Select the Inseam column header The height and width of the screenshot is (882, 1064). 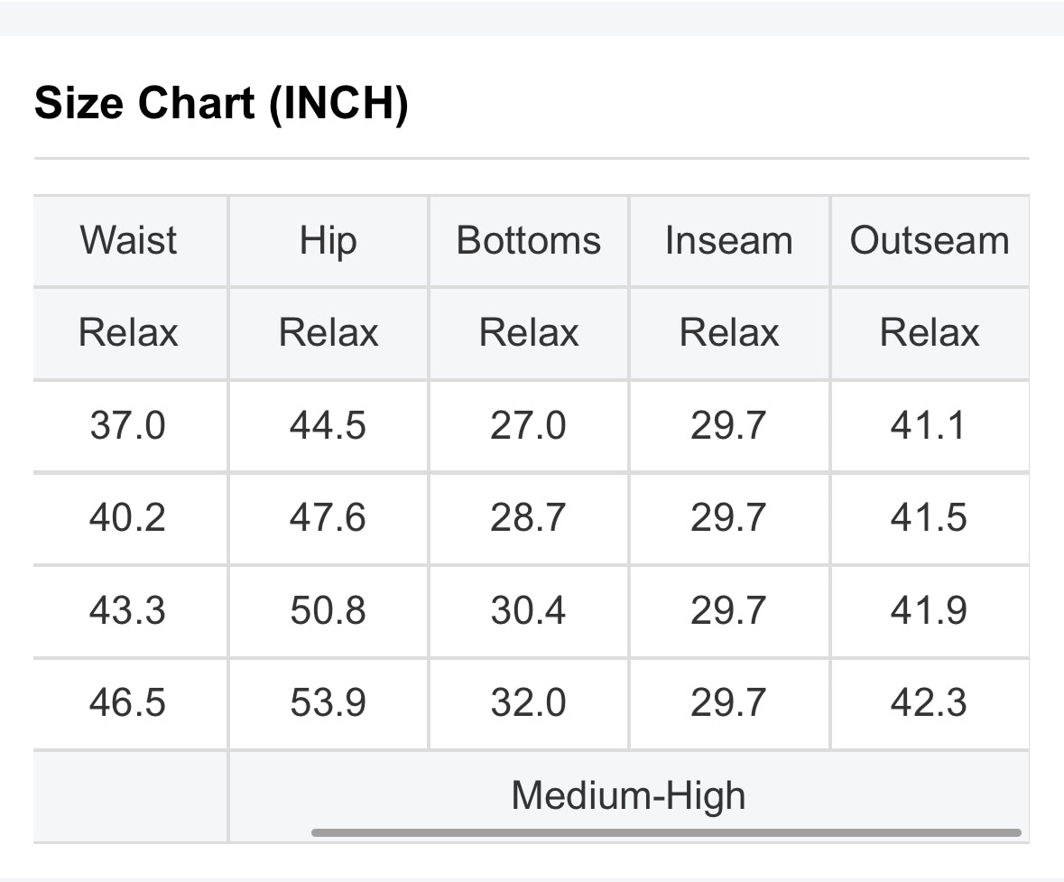coord(729,240)
